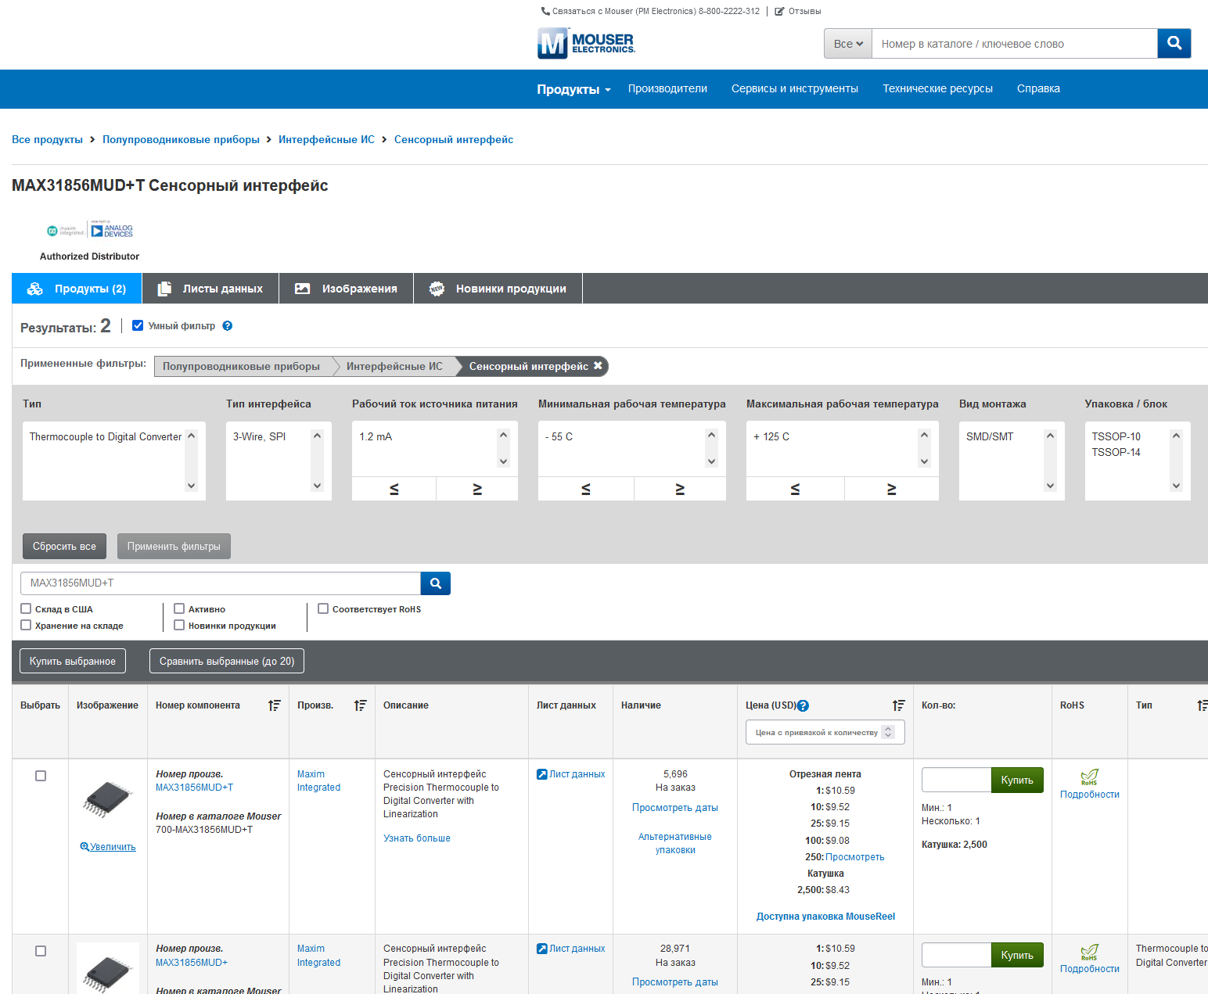Viewport: 1208px width, 994px height.
Task: Click Сравнить выбранные (до 20) button
Action: click(x=227, y=662)
